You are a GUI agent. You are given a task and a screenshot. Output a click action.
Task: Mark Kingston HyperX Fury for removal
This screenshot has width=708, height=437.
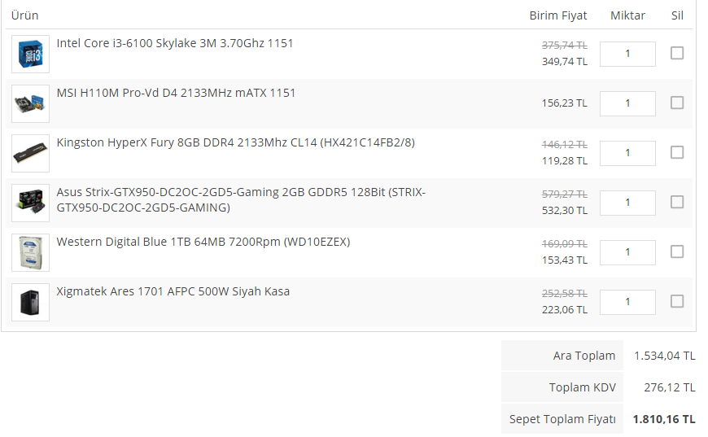(x=677, y=152)
